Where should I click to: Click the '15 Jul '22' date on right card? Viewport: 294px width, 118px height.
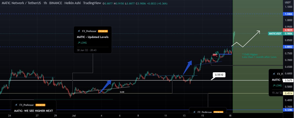click(x=277, y=93)
